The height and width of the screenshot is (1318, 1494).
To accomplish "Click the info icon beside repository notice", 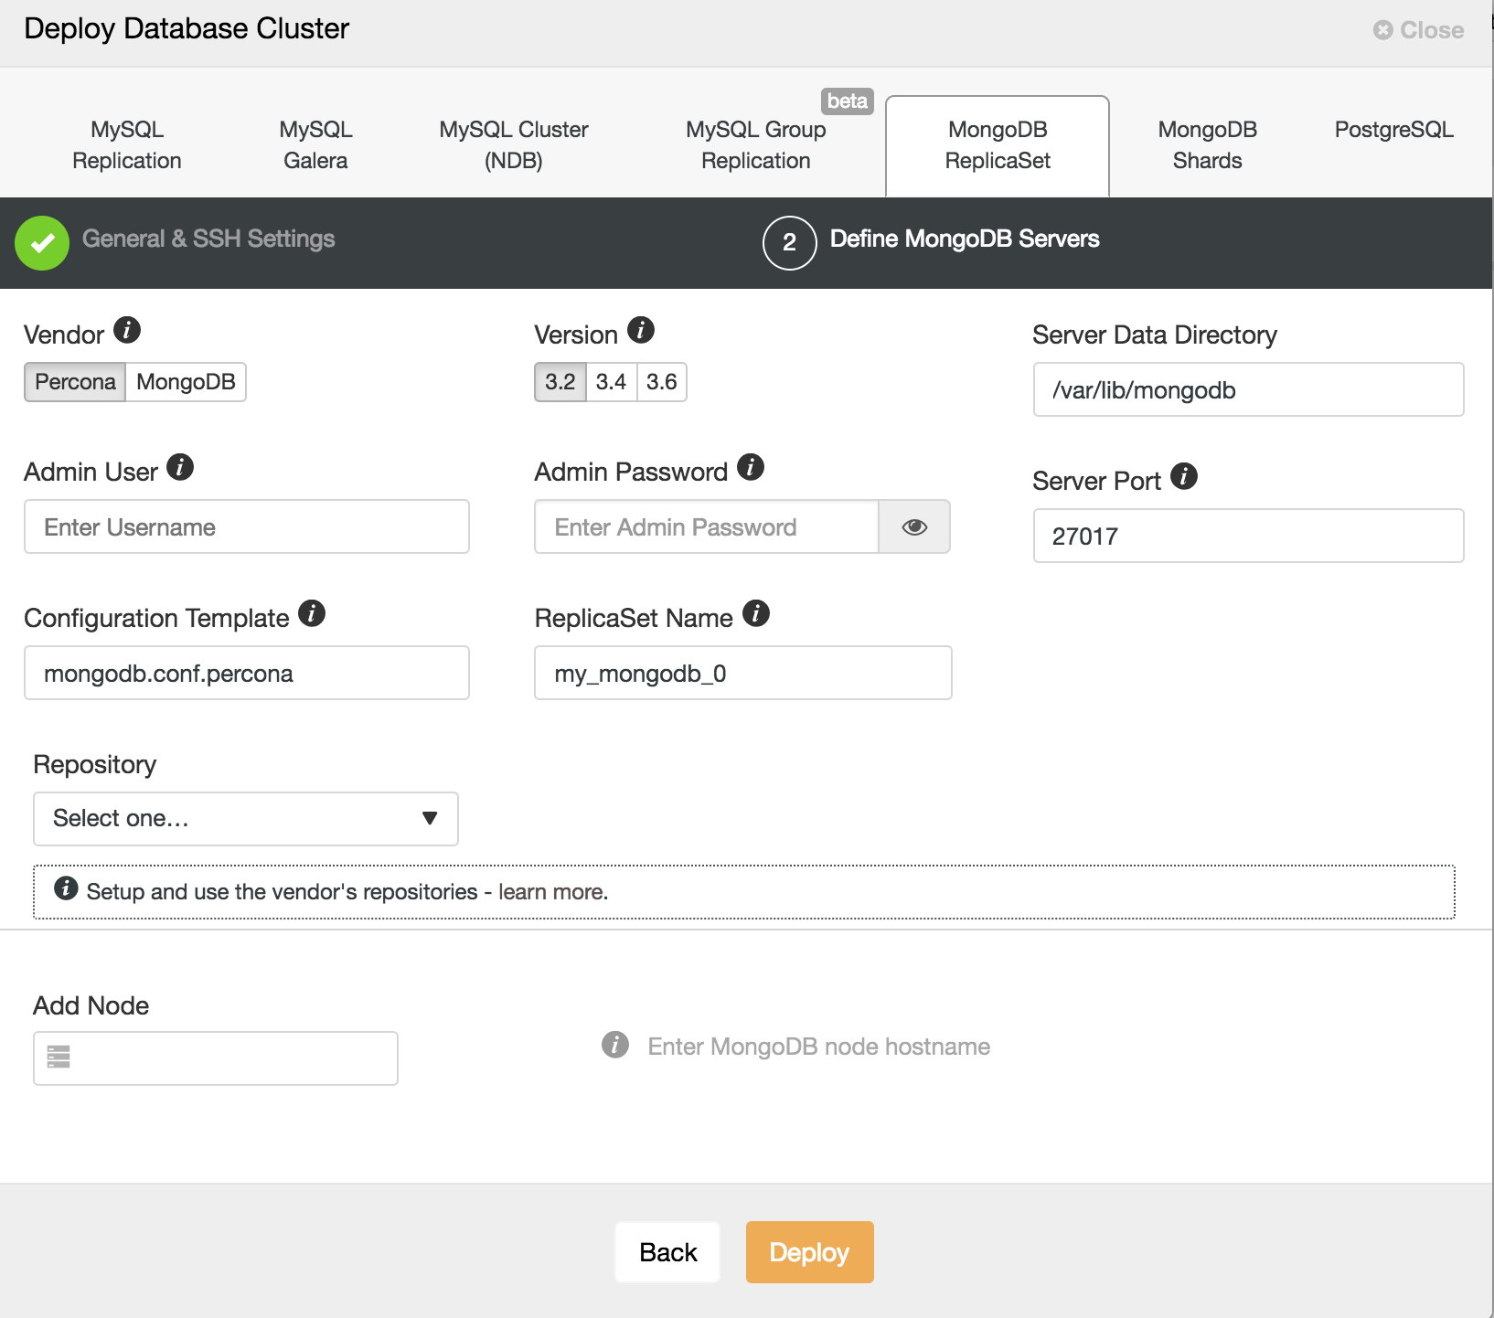I will click(66, 888).
